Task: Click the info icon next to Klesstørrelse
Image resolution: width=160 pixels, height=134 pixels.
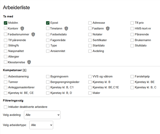Action: (x=29, y=62)
